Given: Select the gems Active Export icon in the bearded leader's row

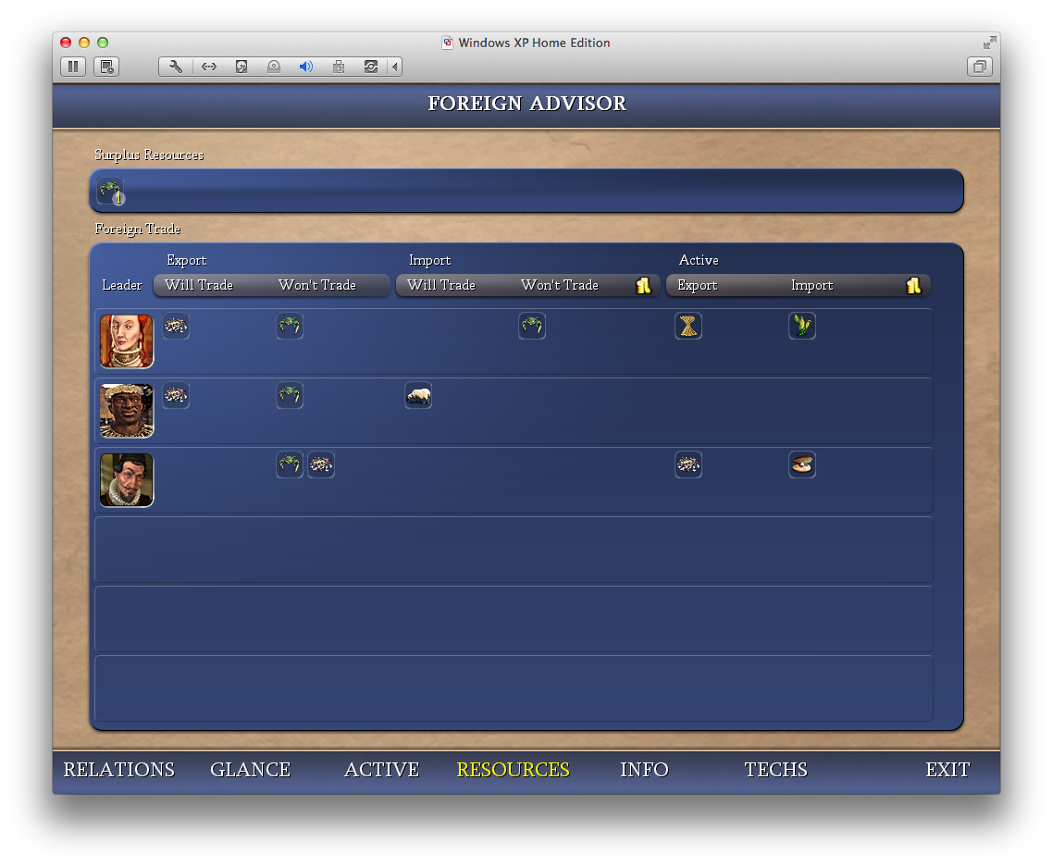Looking at the screenshot, I should pos(688,464).
